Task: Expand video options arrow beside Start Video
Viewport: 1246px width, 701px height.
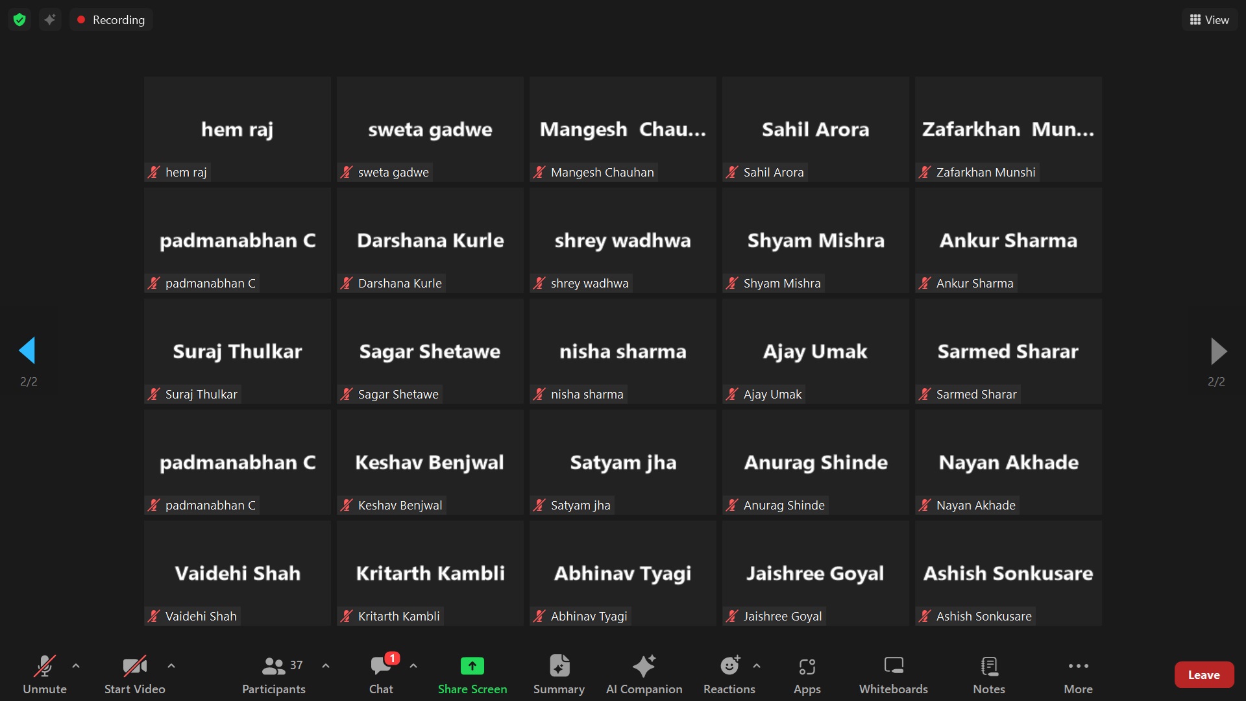Action: (x=171, y=665)
